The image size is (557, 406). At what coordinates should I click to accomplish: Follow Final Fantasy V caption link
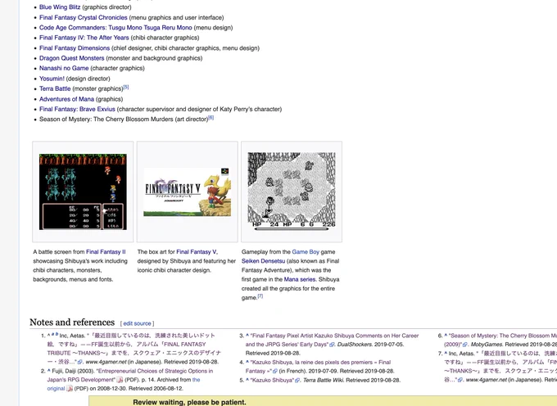coord(196,251)
